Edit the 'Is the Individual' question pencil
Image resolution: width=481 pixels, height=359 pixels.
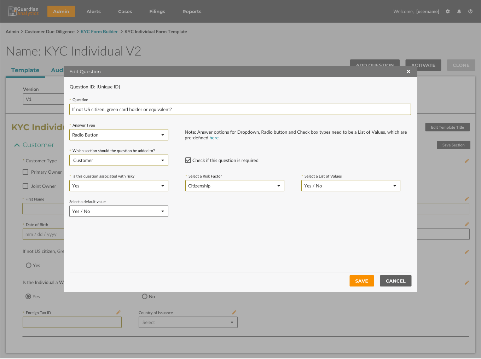tap(467, 283)
